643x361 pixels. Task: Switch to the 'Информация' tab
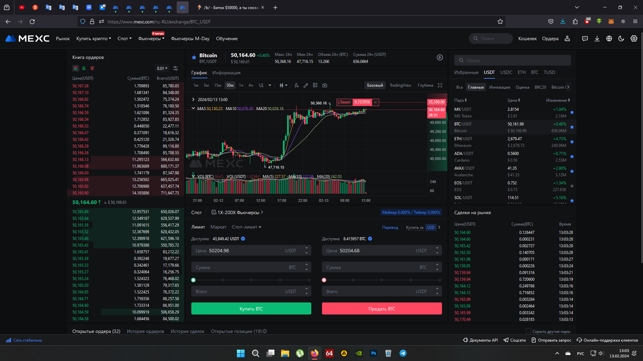(227, 73)
